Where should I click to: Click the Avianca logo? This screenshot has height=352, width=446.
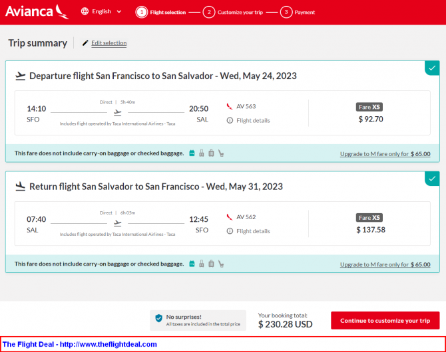click(37, 12)
